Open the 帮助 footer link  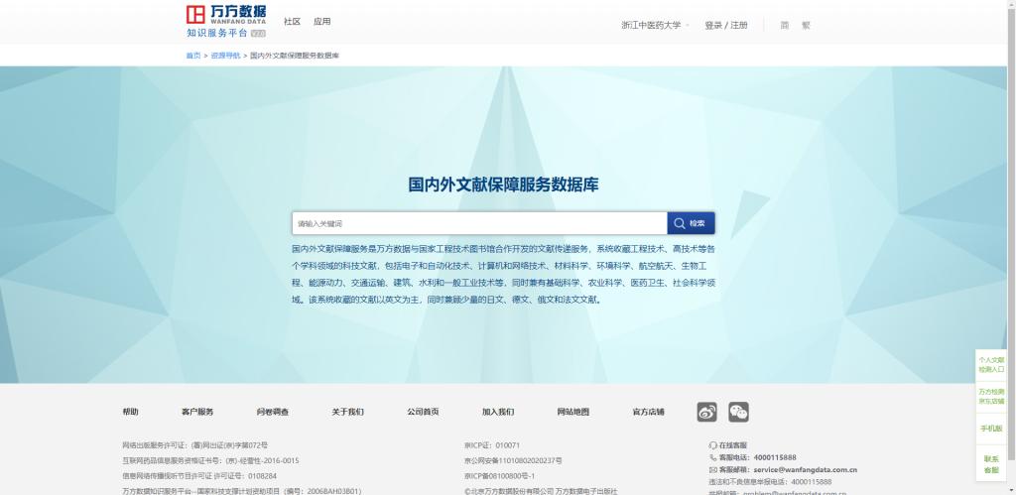coord(130,412)
